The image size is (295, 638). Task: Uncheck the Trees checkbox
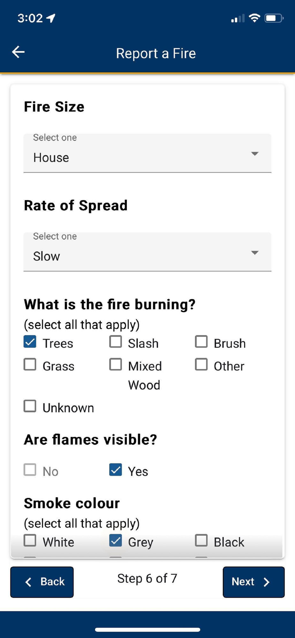coord(30,342)
